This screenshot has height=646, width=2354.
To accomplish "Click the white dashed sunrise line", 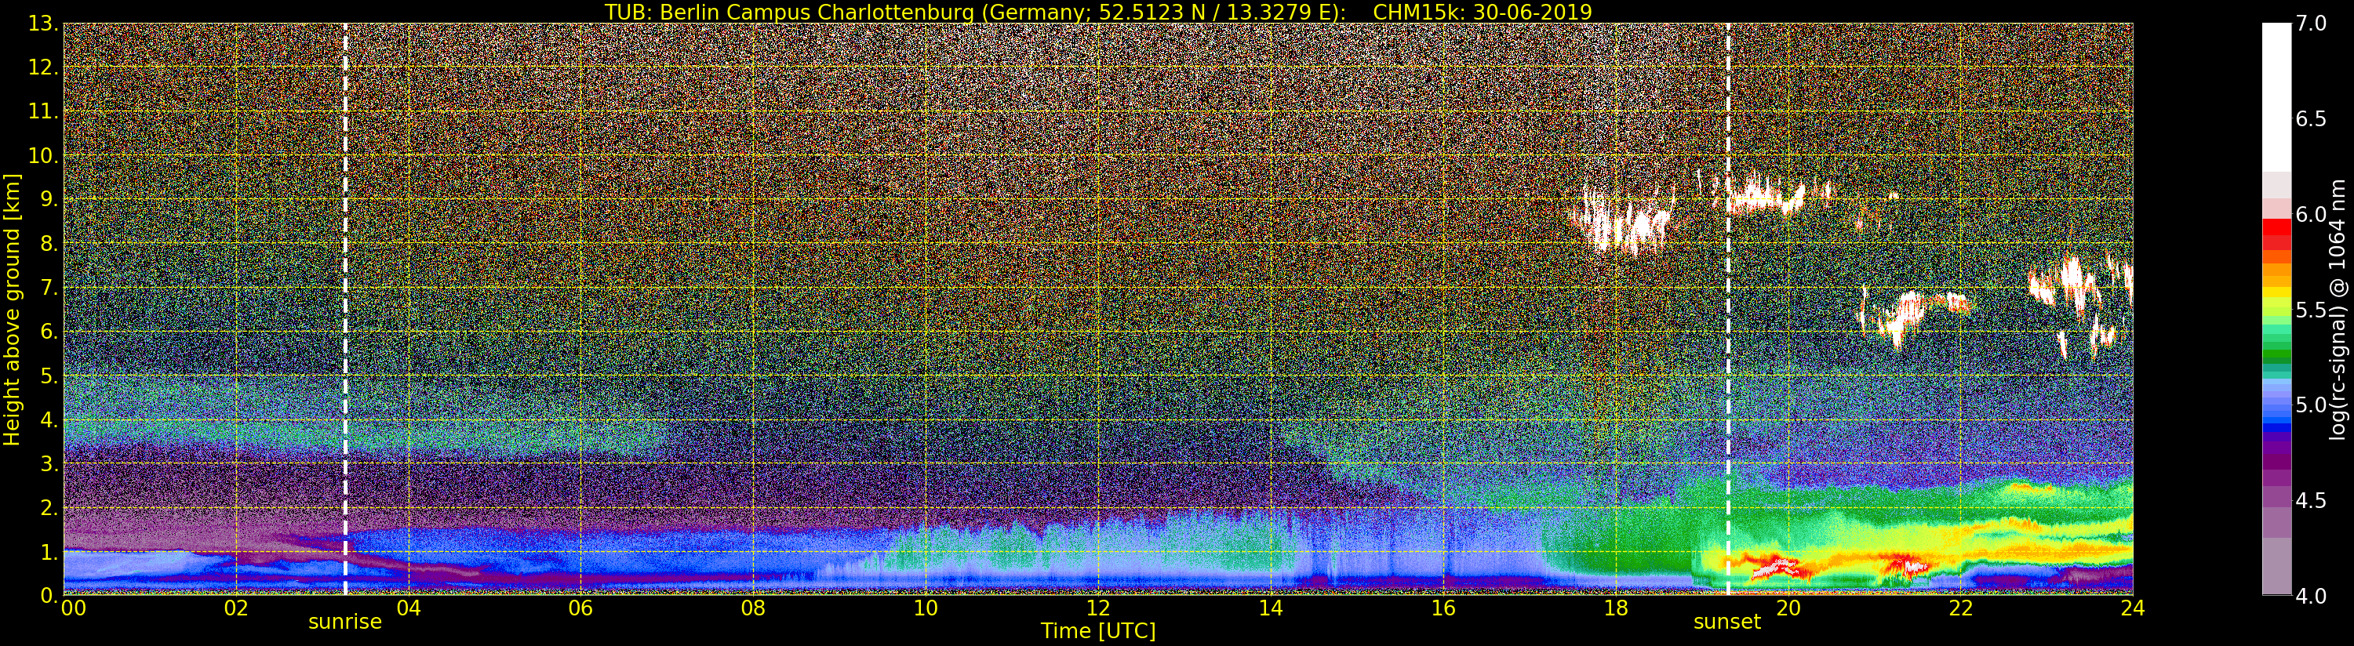I will pyautogui.click(x=344, y=309).
